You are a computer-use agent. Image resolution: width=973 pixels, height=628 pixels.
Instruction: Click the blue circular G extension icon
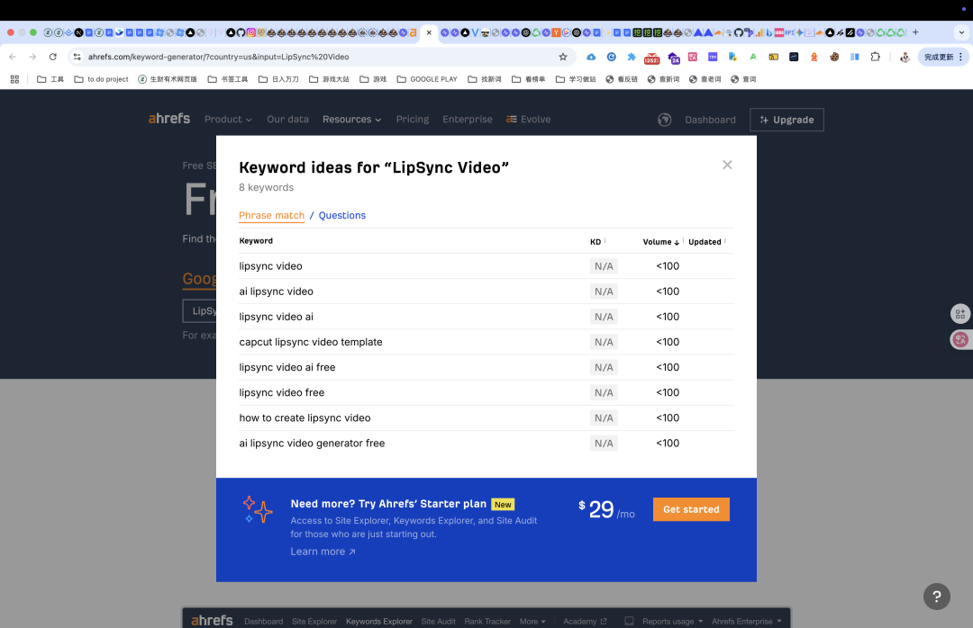(611, 57)
